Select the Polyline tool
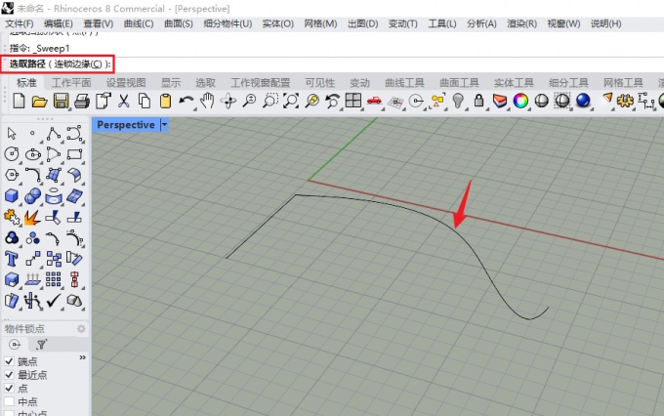The width and height of the screenshot is (664, 416). (54, 134)
